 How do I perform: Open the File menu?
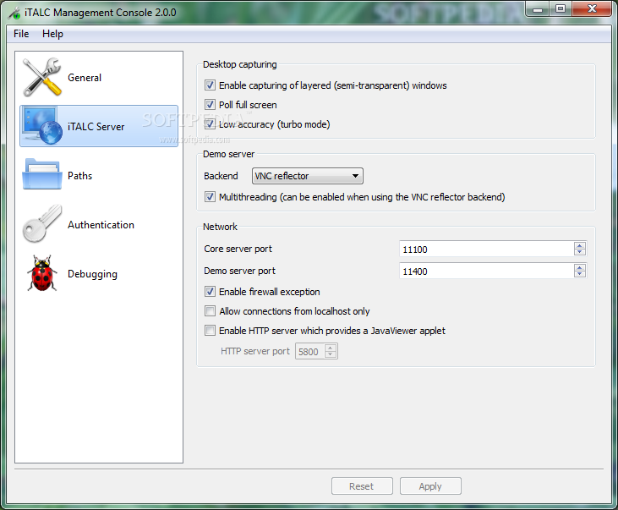[21, 34]
